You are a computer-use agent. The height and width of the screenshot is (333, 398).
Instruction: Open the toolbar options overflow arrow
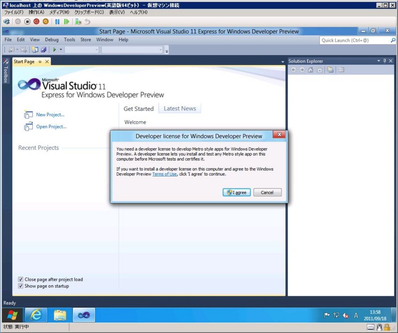[x=167, y=51]
